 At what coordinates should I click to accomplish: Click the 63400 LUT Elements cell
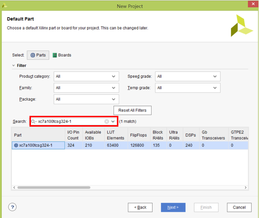coord(116,145)
